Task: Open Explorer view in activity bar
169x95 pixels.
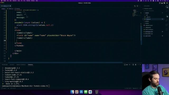Action: [x=167, y=7]
